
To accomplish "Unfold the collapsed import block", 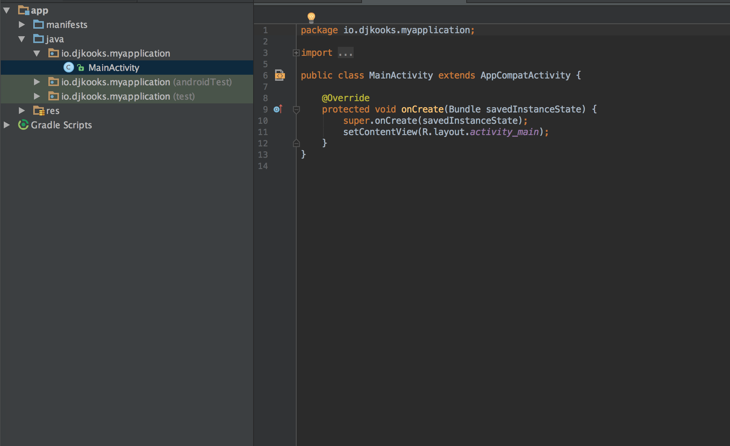I will [x=296, y=53].
